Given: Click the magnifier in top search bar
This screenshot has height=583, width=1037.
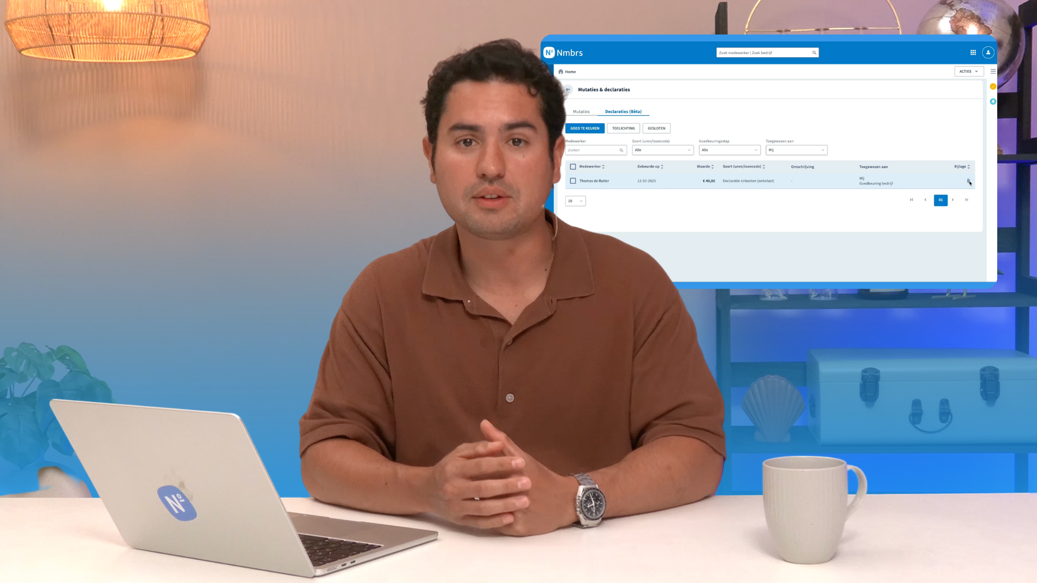Looking at the screenshot, I should coord(814,52).
